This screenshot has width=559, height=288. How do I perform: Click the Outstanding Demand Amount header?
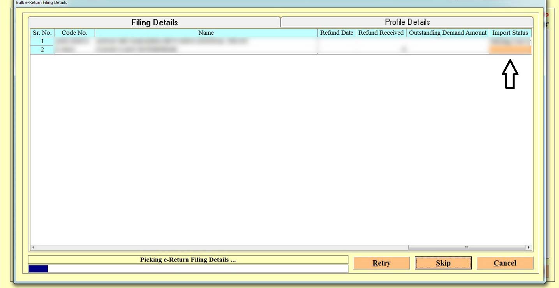point(448,33)
